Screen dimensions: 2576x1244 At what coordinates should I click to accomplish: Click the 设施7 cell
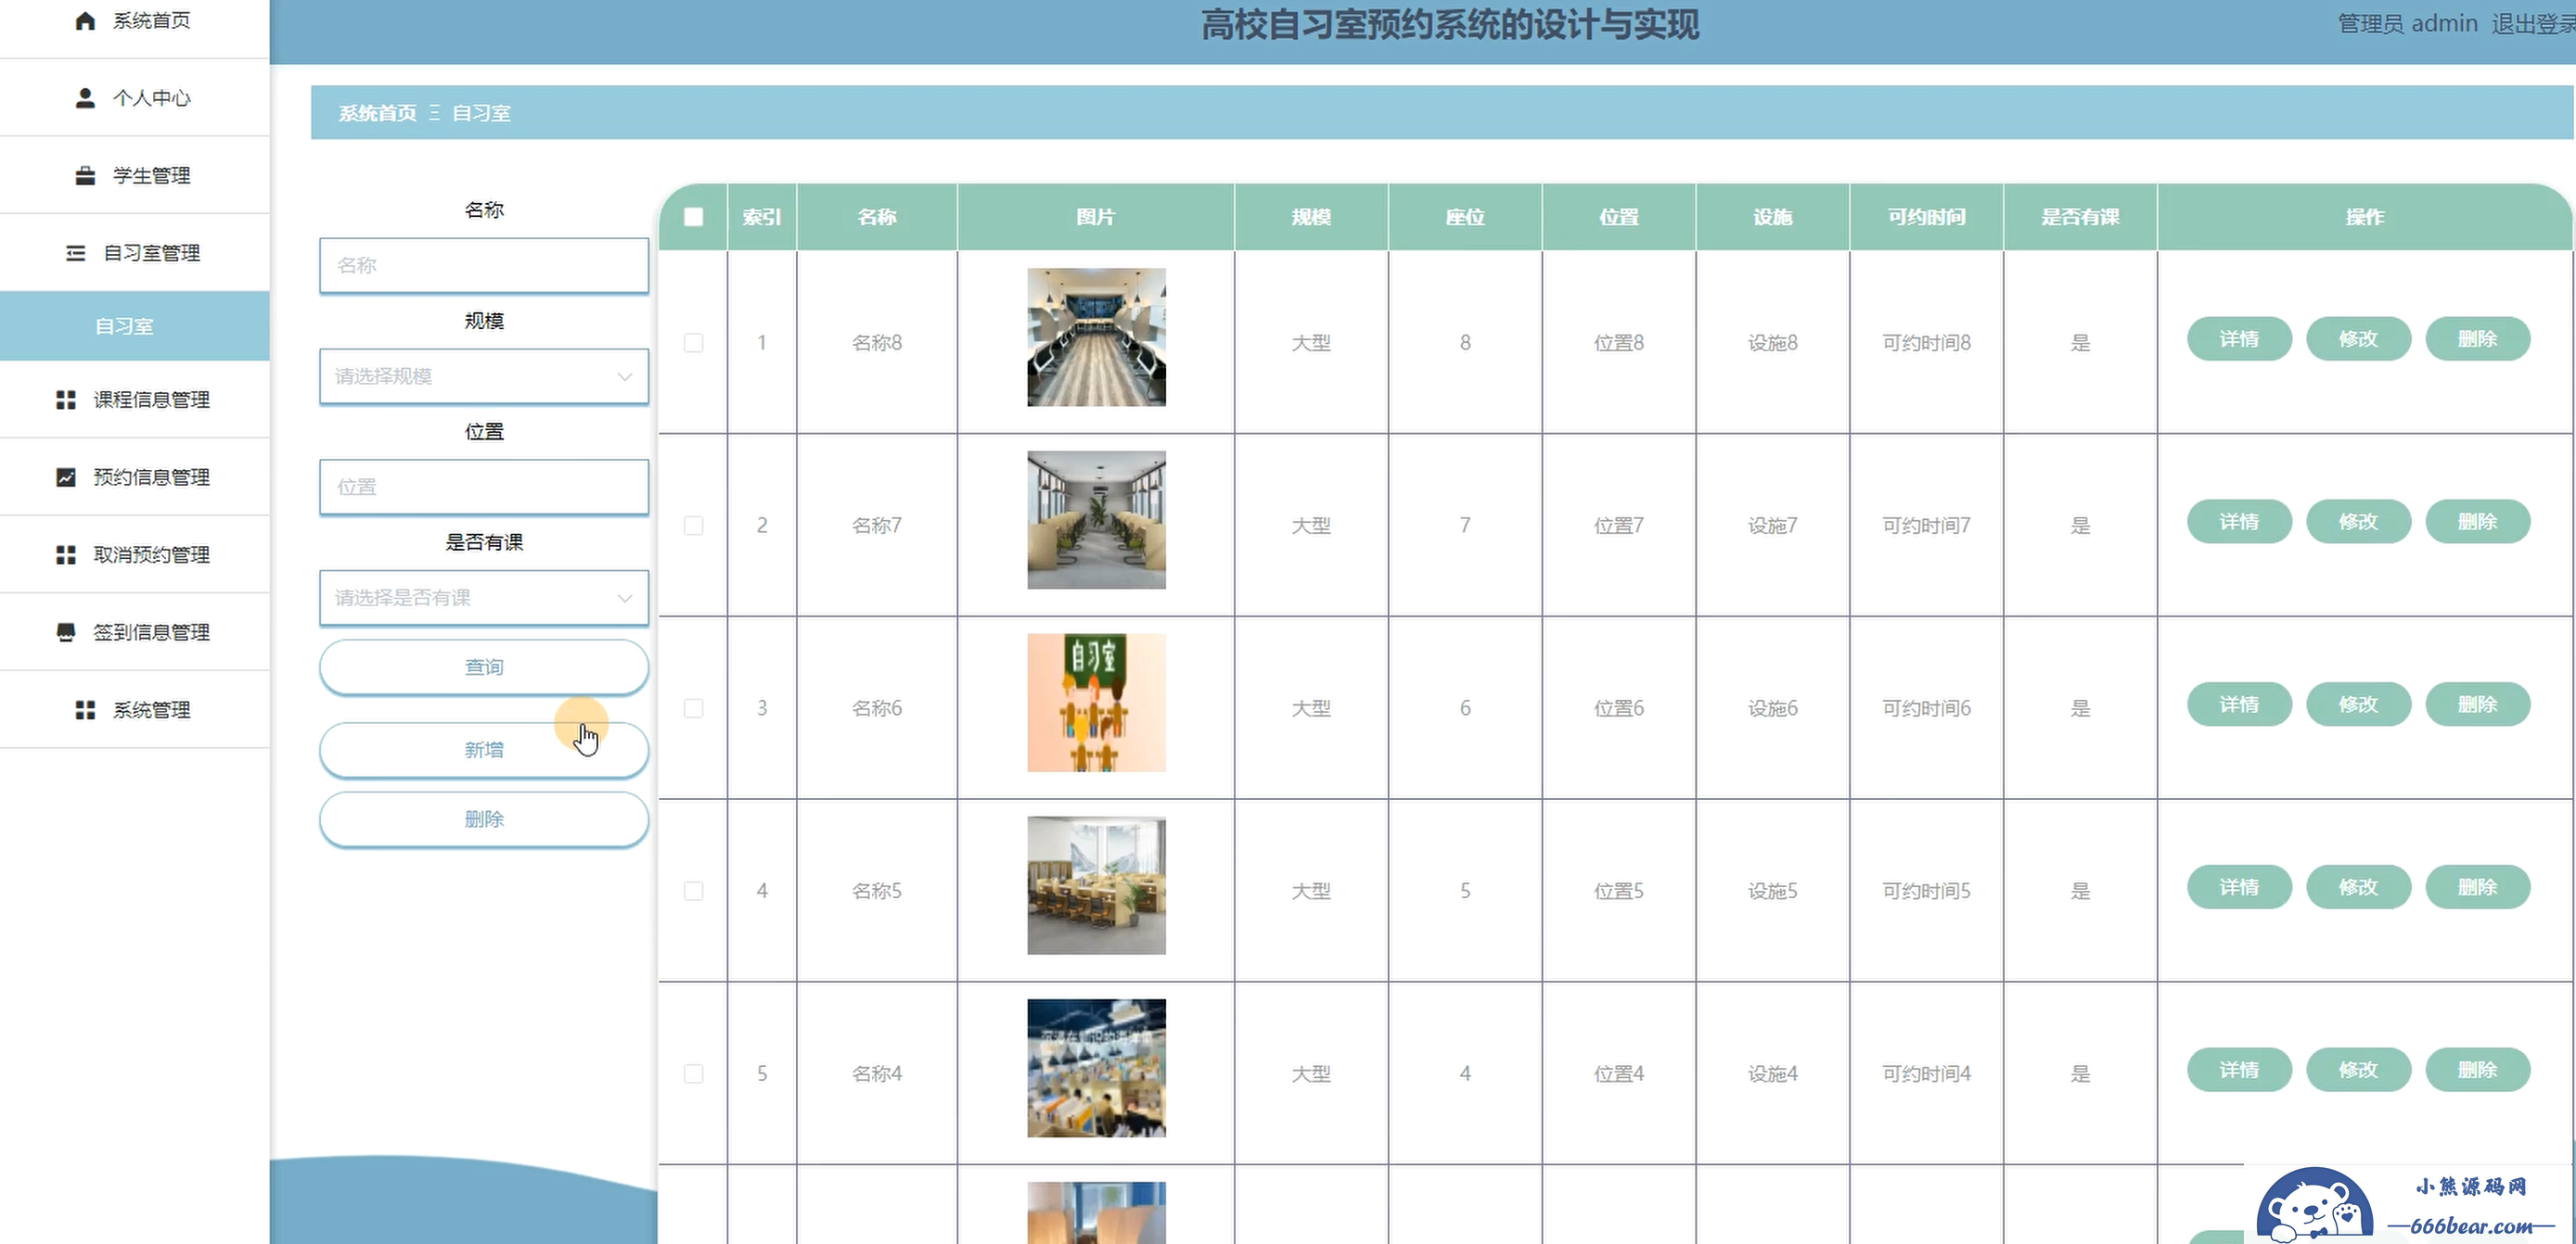pyautogui.click(x=1773, y=526)
